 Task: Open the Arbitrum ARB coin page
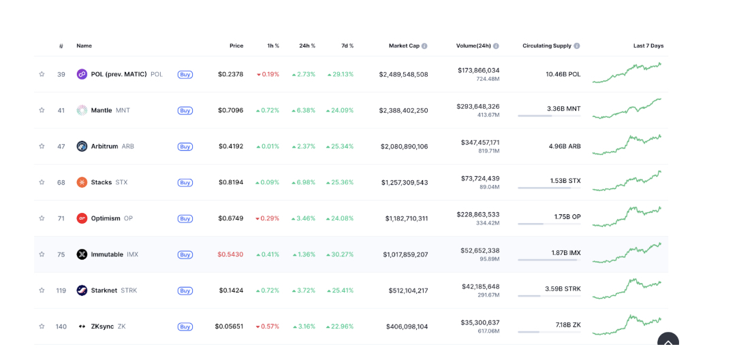112,146
